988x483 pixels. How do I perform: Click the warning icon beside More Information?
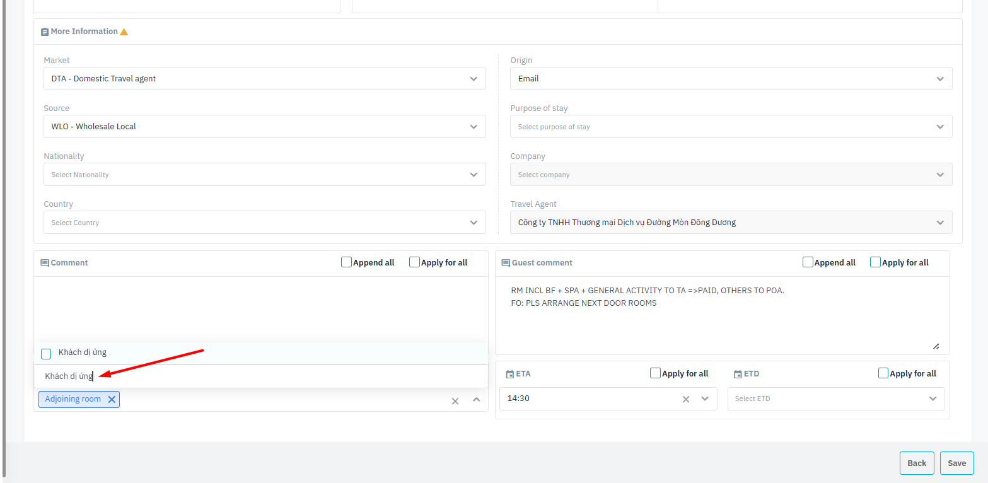[124, 32]
